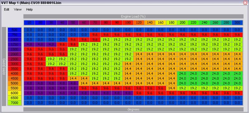Click the 19.2 cell at 1500 RPM, load 300
249x113 pixels.
[x=237, y=49]
